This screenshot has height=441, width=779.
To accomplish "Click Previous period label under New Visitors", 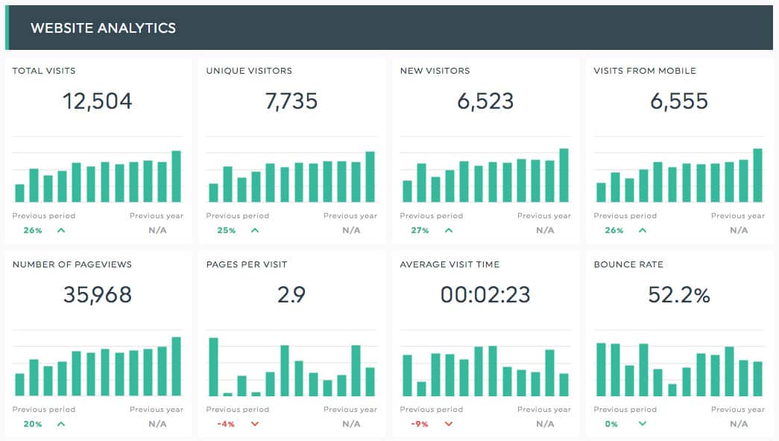I will (431, 216).
